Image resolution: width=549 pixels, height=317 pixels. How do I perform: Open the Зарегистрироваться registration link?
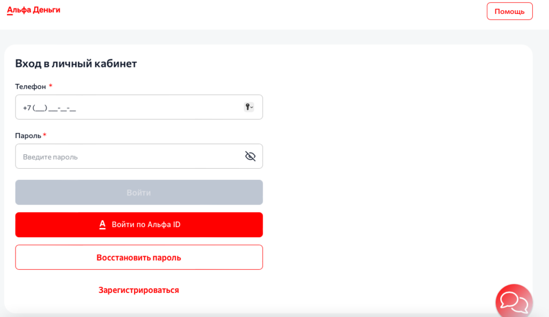(139, 290)
